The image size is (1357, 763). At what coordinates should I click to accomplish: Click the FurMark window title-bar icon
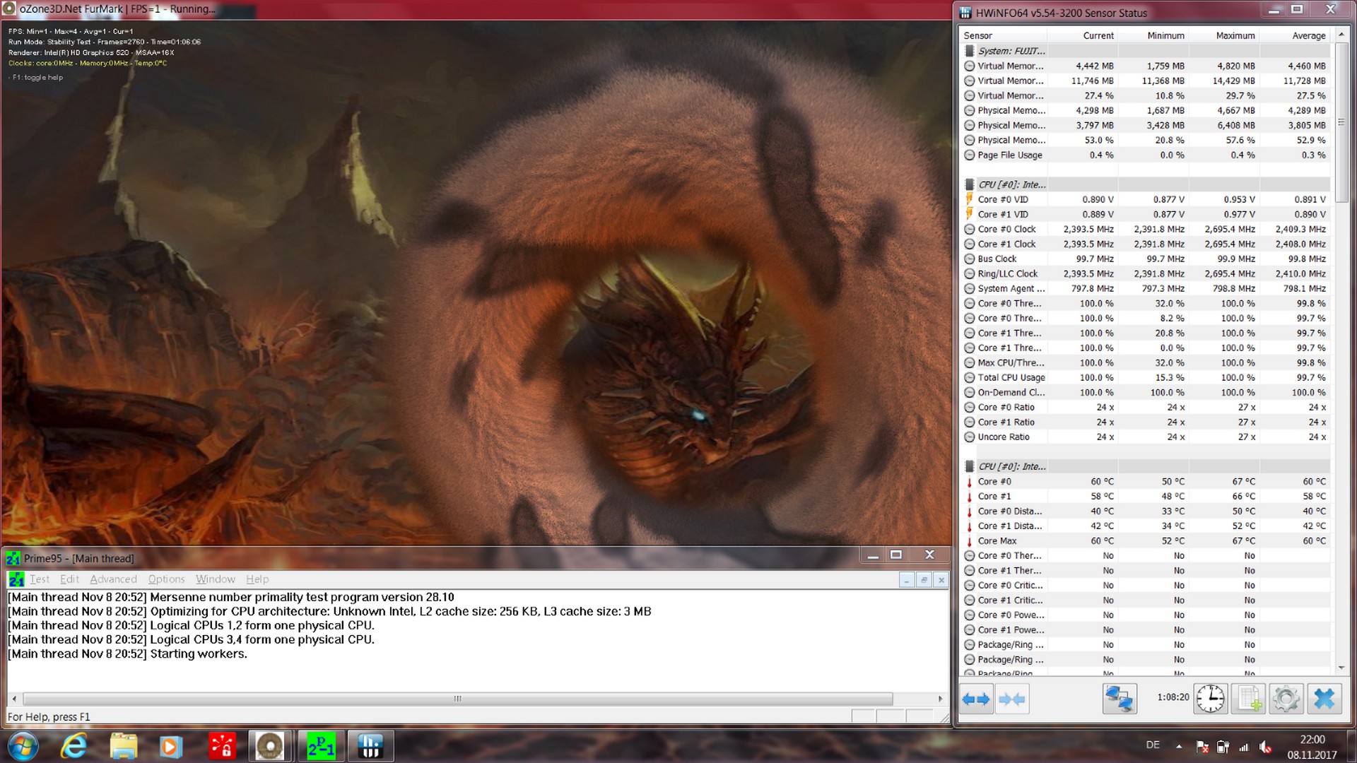9,9
